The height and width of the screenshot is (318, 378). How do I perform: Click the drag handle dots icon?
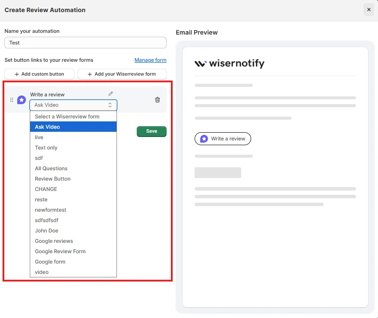pos(12,100)
